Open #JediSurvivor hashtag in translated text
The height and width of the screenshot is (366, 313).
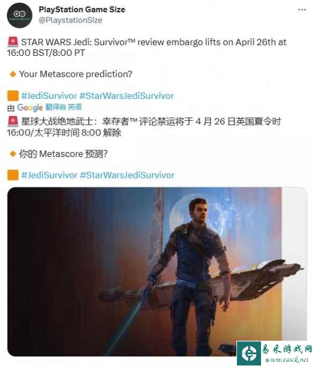(x=49, y=175)
